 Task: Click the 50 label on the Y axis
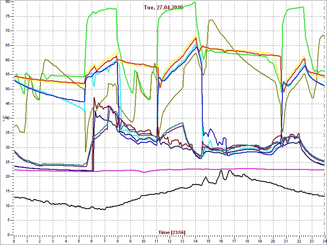pos(7,89)
